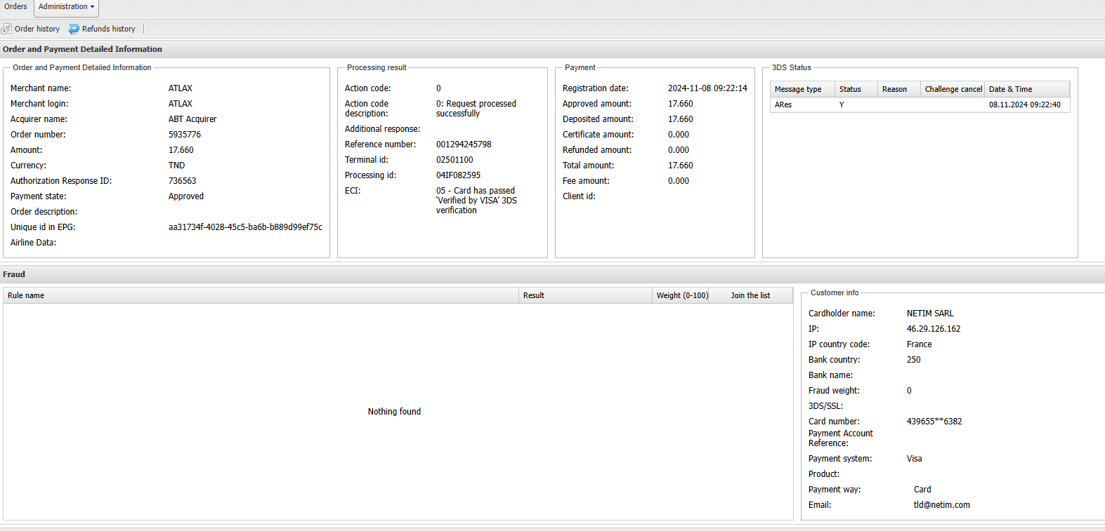Click the Reason column header

[894, 89]
